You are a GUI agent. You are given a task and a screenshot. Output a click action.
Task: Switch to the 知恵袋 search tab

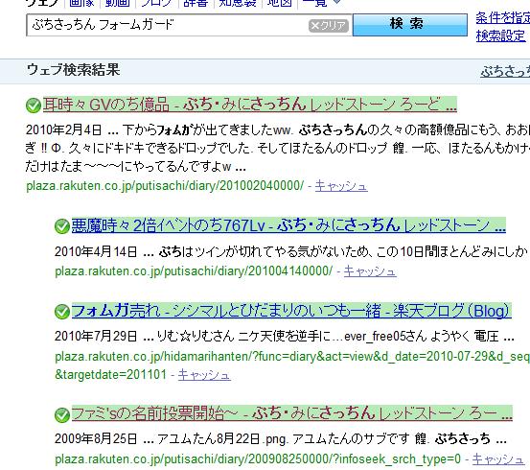pos(238,3)
